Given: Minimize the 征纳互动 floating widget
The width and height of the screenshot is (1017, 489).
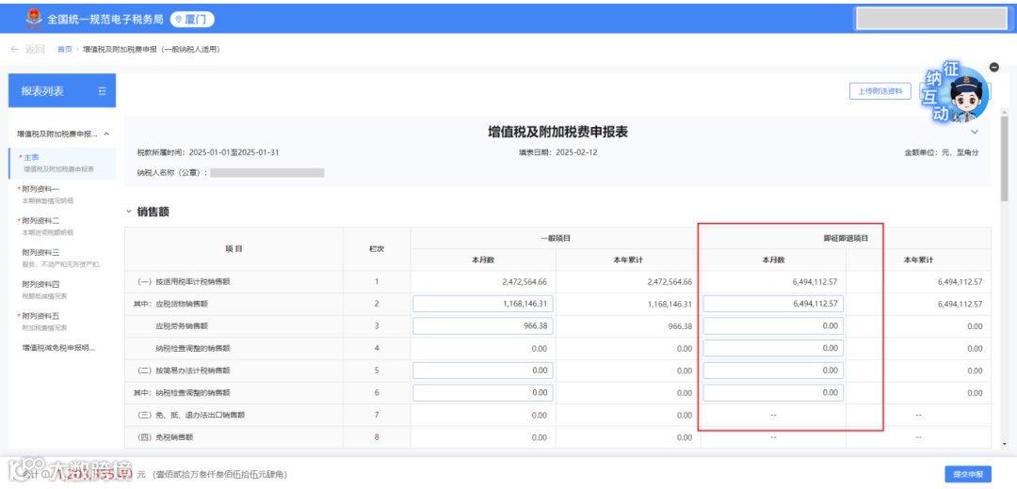Looking at the screenshot, I should click(995, 67).
